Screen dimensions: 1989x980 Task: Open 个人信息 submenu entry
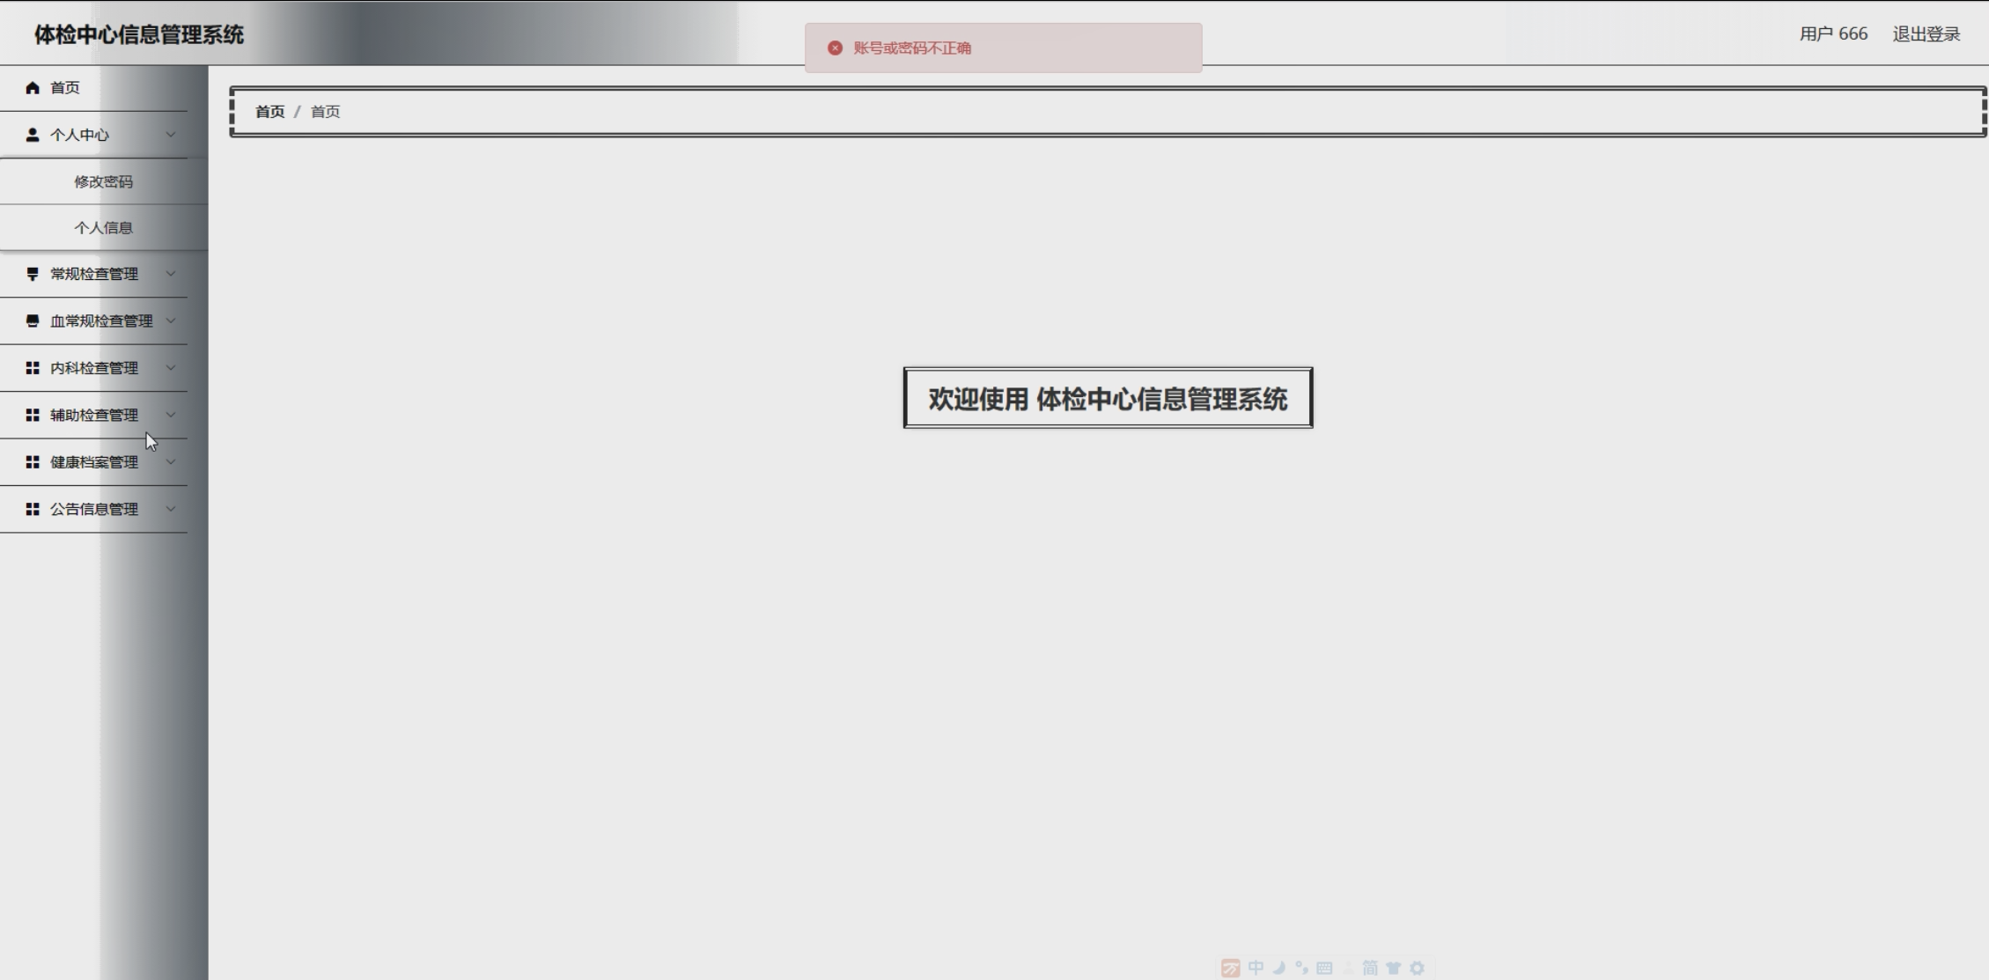(103, 228)
